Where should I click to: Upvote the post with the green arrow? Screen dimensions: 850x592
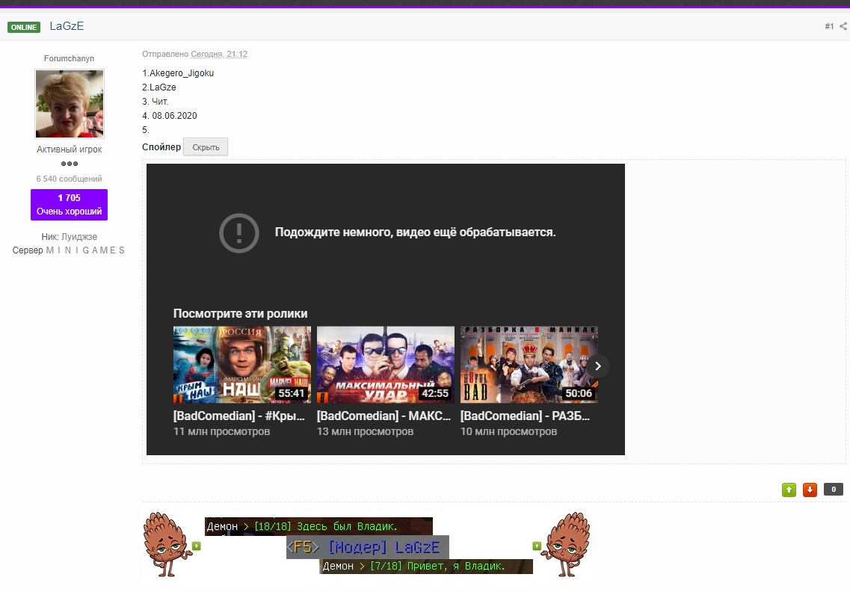pos(789,490)
